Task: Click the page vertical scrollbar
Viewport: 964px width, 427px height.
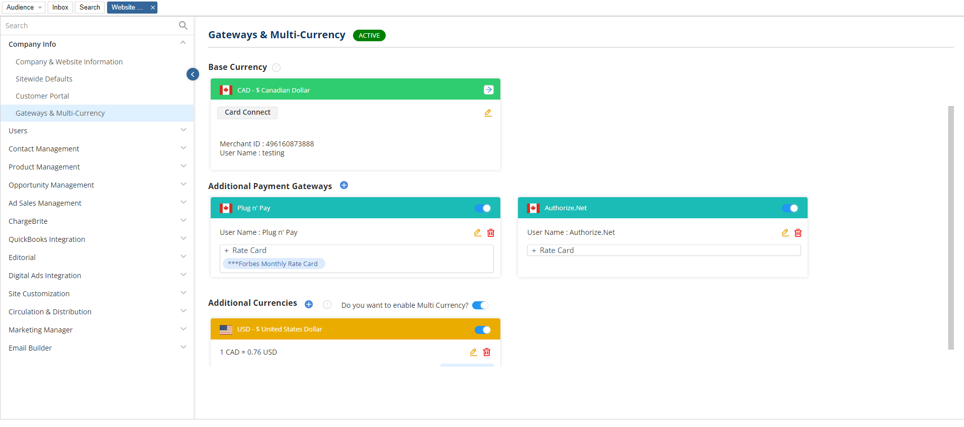Action: [951, 227]
